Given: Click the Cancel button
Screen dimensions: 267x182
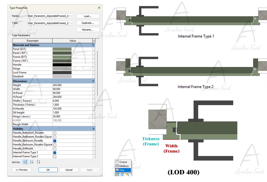Looking at the screenshot, I should coord(69,170).
